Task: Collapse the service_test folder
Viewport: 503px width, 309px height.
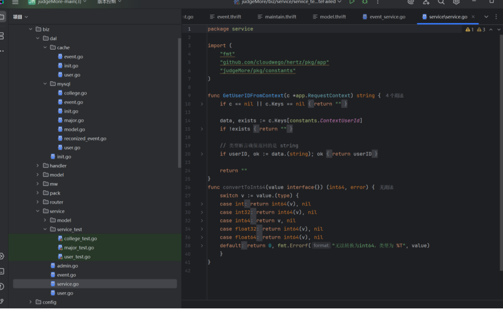Action: click(x=45, y=229)
